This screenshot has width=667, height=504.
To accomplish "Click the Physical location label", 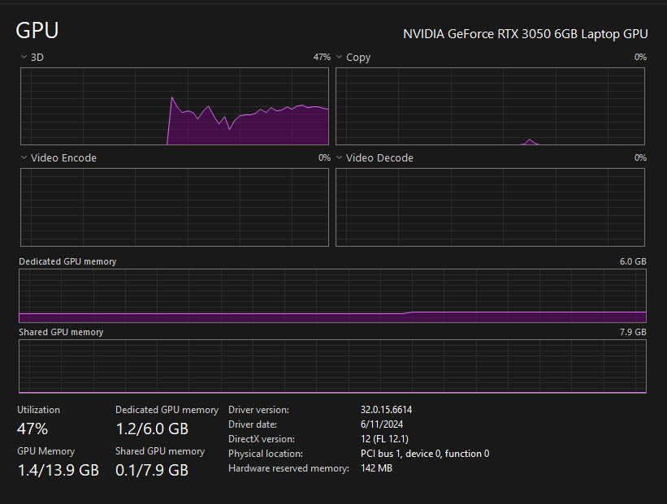I will pyautogui.click(x=266, y=454).
